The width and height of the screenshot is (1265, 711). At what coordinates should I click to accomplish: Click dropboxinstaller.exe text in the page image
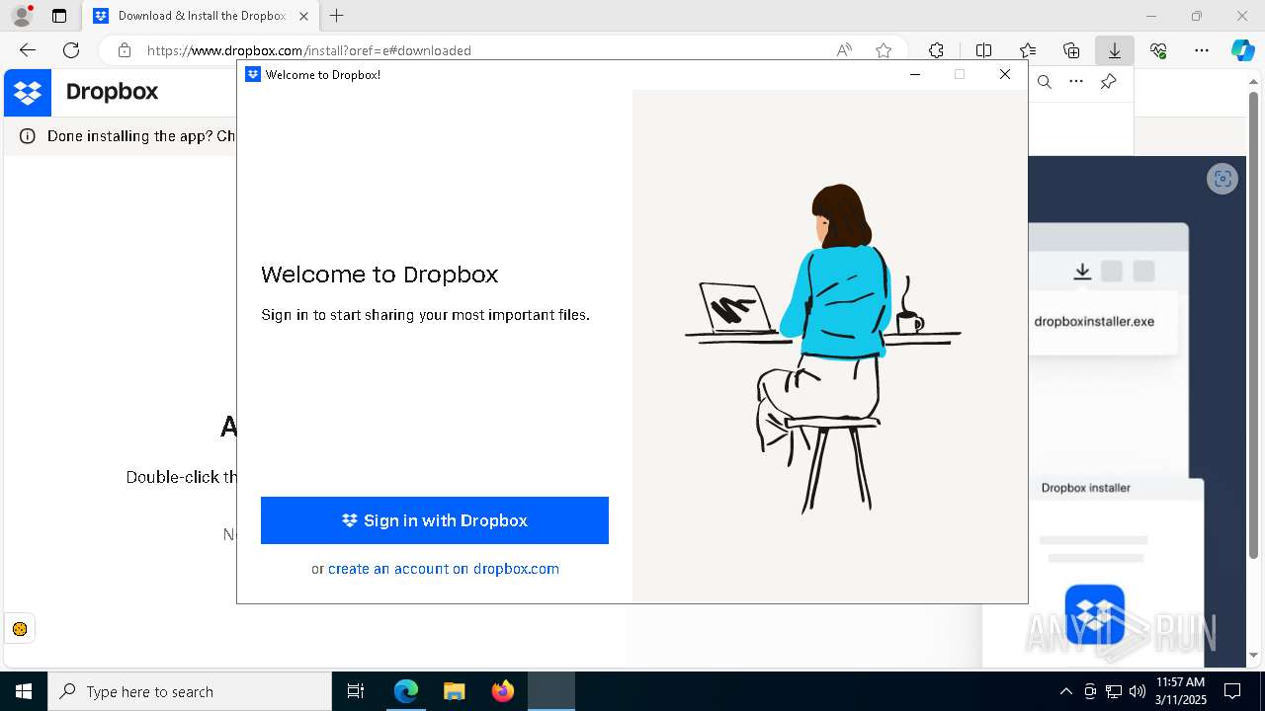(x=1094, y=321)
